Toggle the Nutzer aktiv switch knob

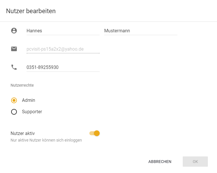(x=97, y=133)
